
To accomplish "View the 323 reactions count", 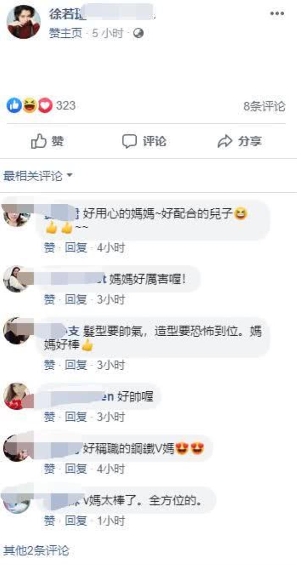I will [65, 105].
